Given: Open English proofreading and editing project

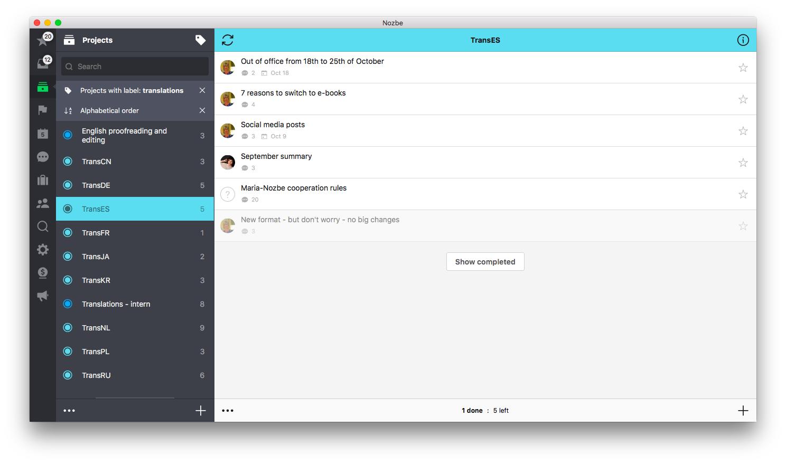Looking at the screenshot, I should [135, 135].
